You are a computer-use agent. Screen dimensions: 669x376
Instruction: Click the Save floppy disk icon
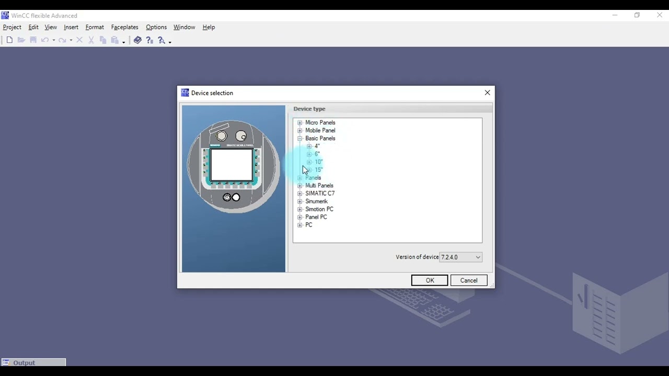(33, 40)
